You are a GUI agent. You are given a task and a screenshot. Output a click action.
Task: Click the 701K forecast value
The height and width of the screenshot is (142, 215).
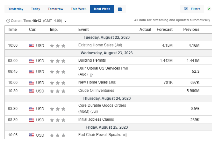[168, 83]
